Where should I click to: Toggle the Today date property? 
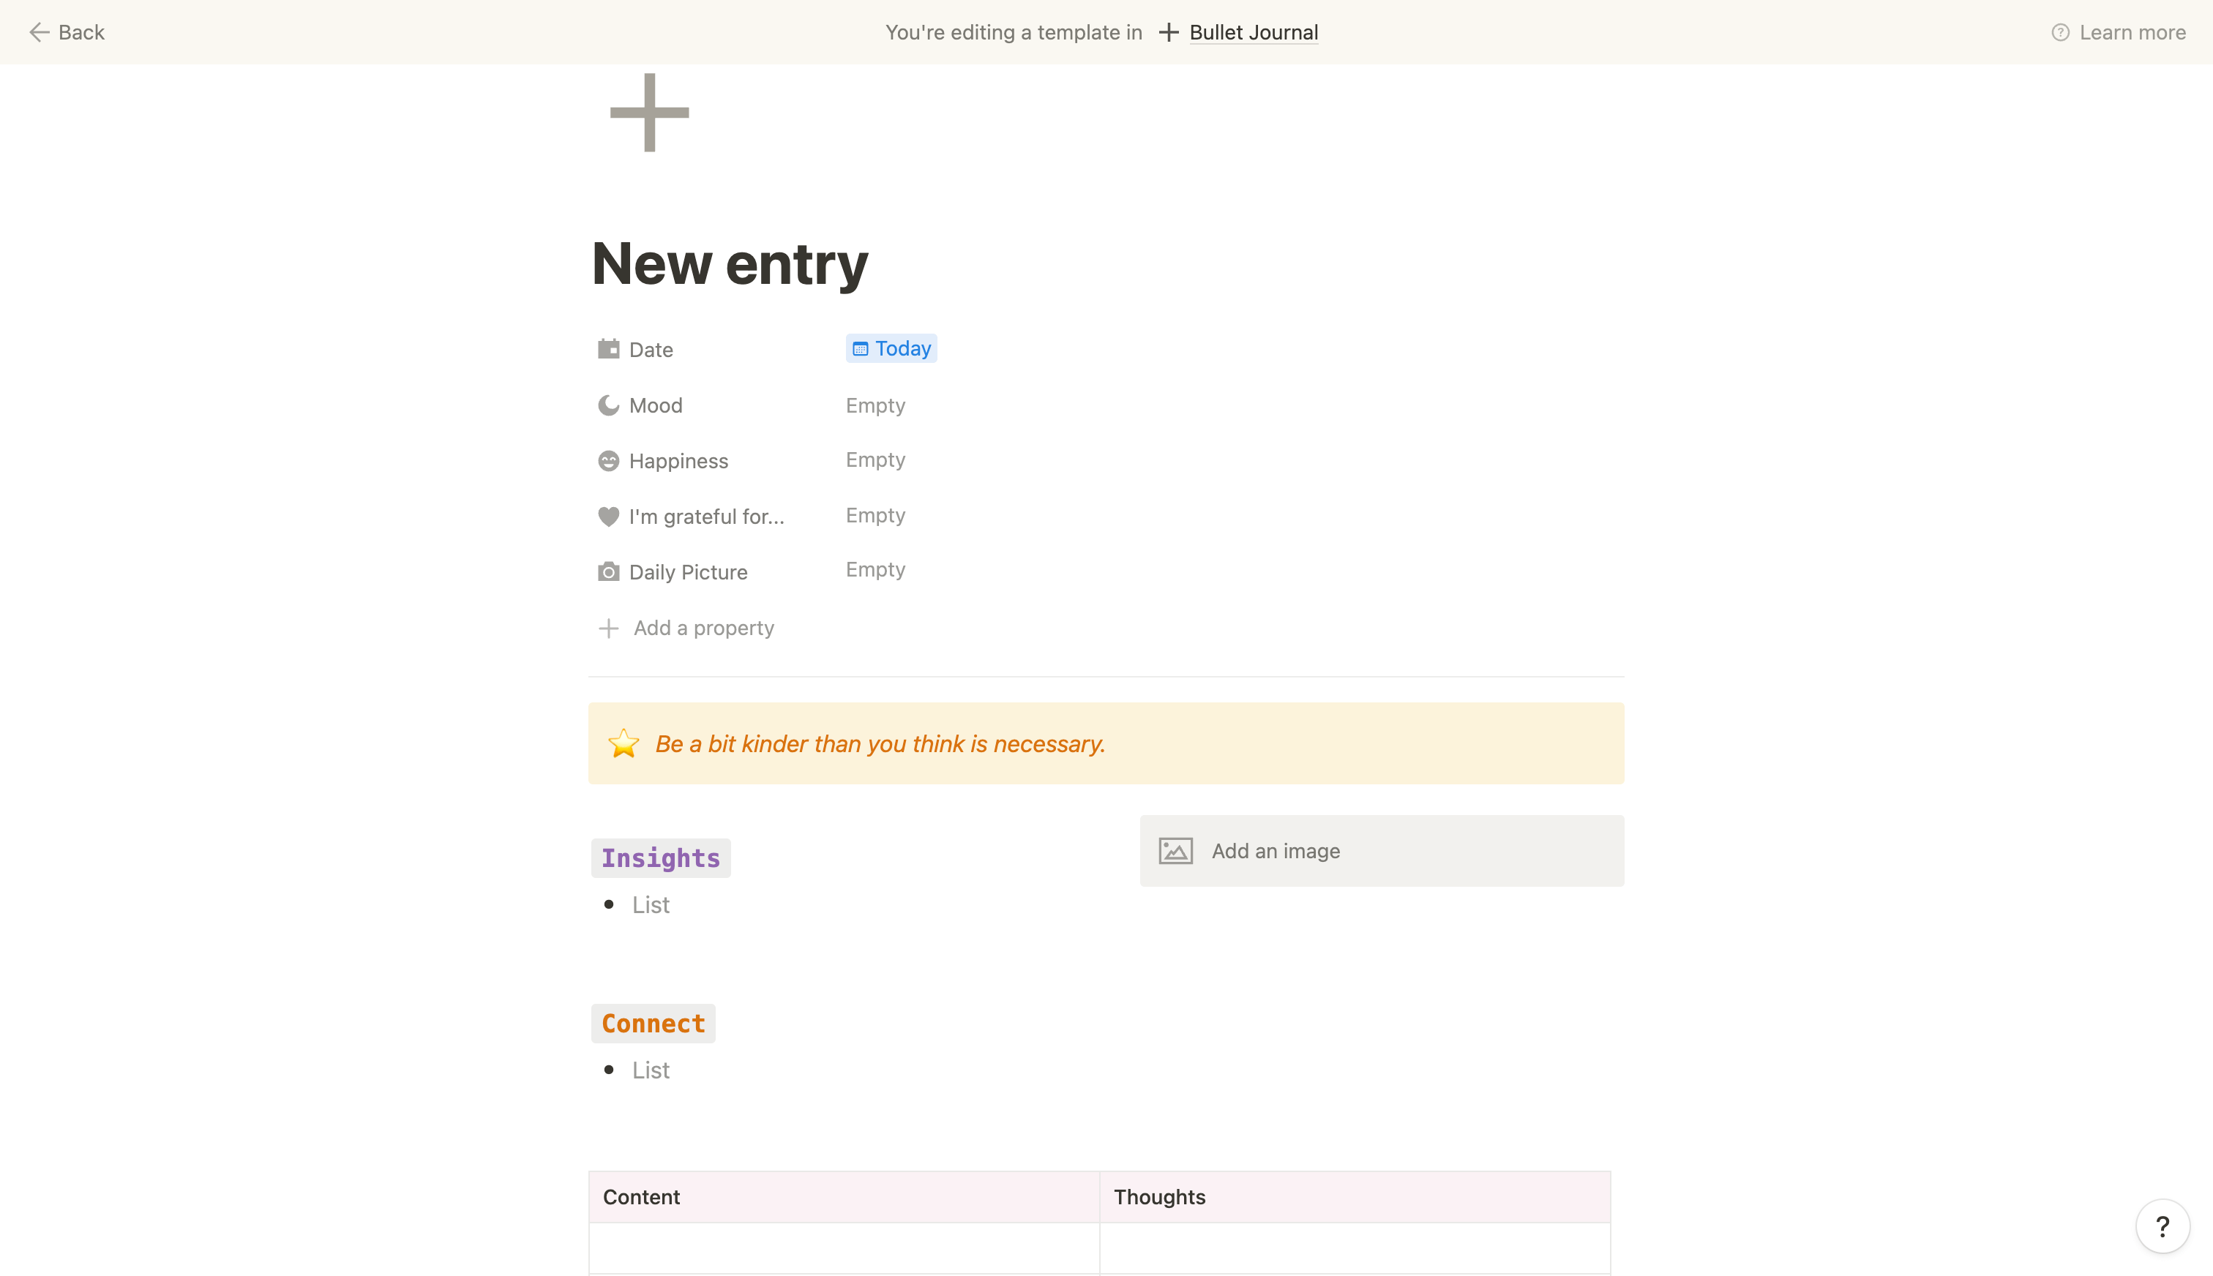pyautogui.click(x=891, y=348)
